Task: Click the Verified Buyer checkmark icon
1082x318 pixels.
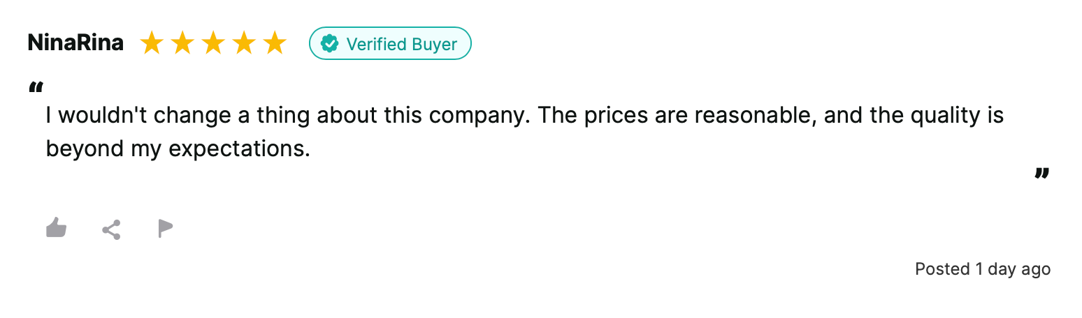Action: pyautogui.click(x=329, y=44)
